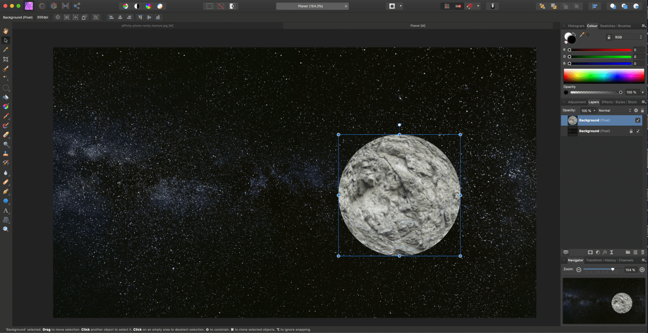This screenshot has height=333, width=648.
Task: Click the rainbow colour spectrum bar
Action: tap(604, 76)
